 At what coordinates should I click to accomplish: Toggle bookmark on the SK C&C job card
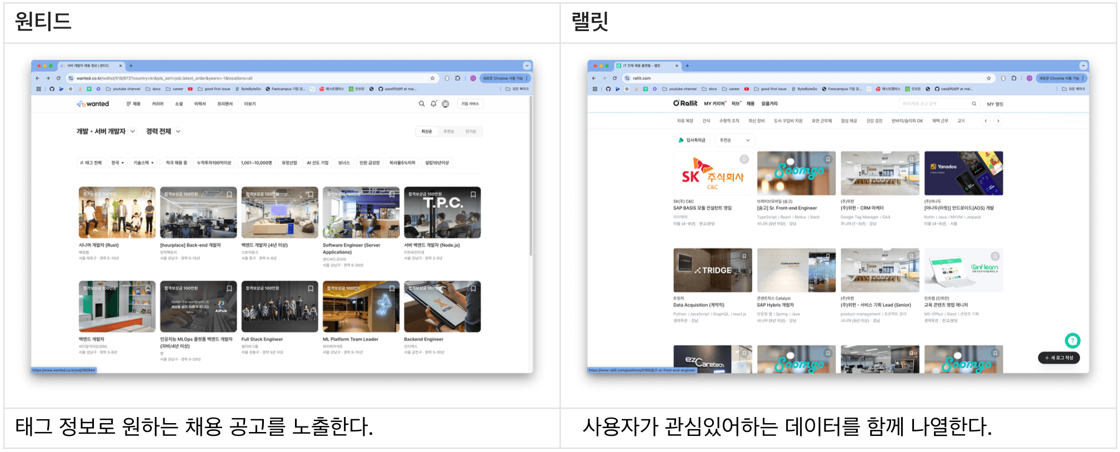[744, 159]
